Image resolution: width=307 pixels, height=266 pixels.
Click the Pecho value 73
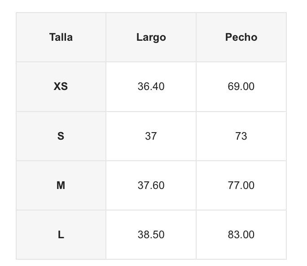[241, 136]
